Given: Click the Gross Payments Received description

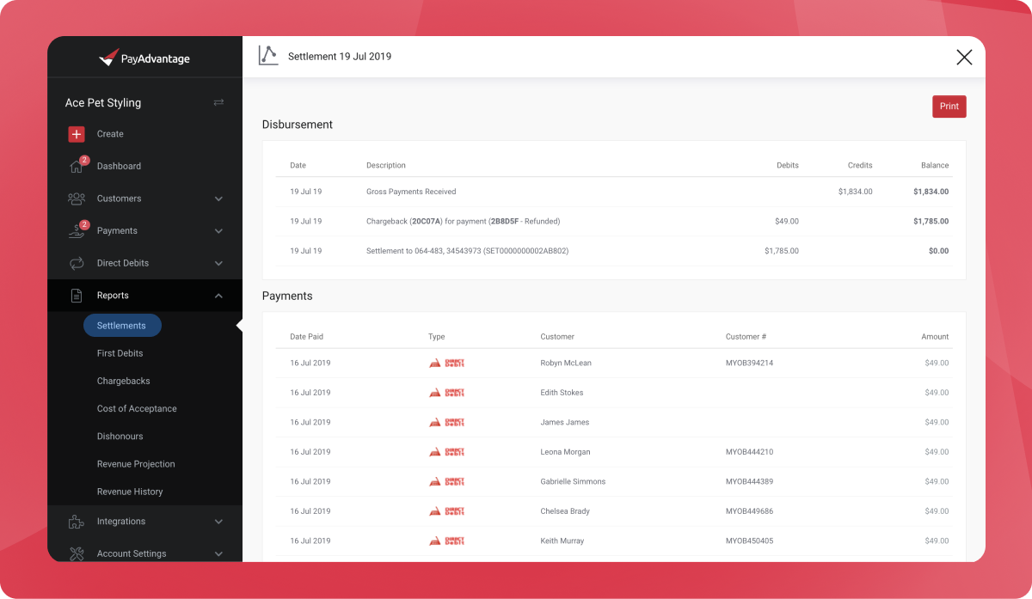Looking at the screenshot, I should coord(411,192).
